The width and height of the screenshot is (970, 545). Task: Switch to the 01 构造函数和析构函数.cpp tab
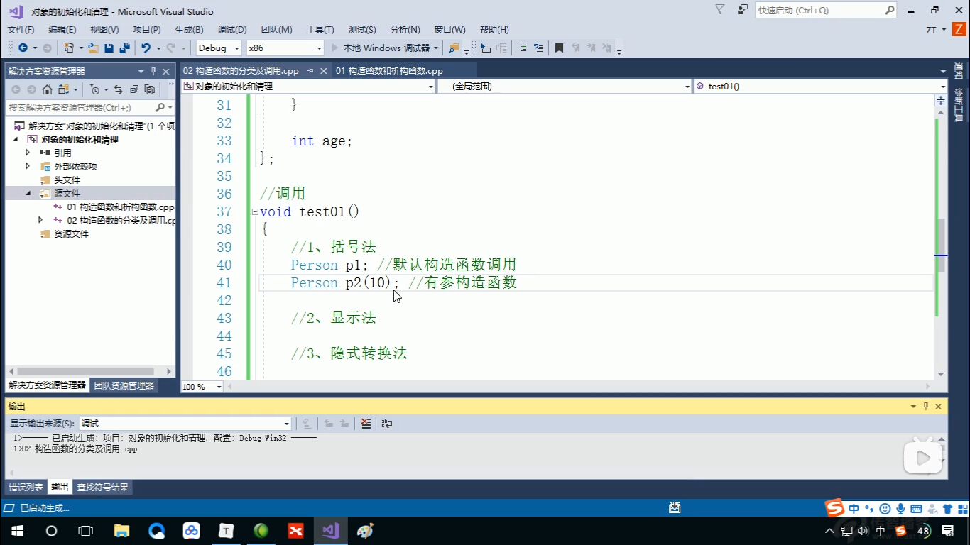click(389, 71)
